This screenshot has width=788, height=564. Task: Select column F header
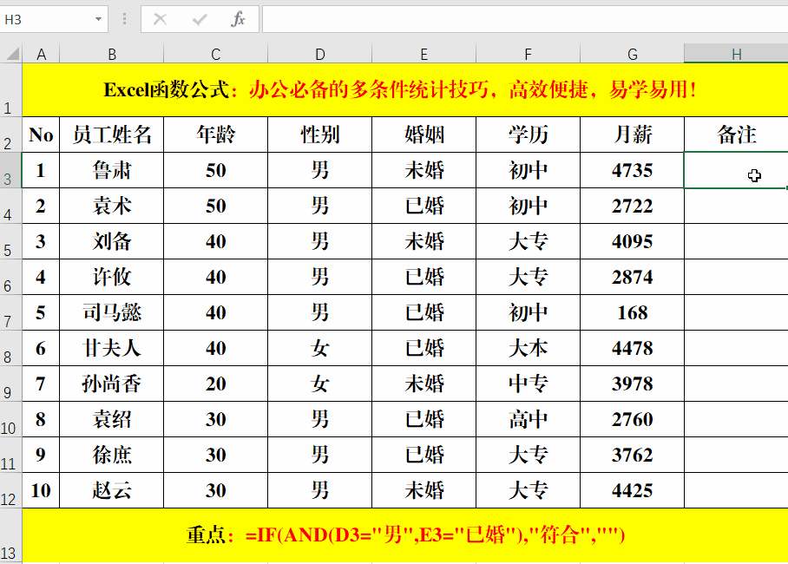click(x=528, y=54)
